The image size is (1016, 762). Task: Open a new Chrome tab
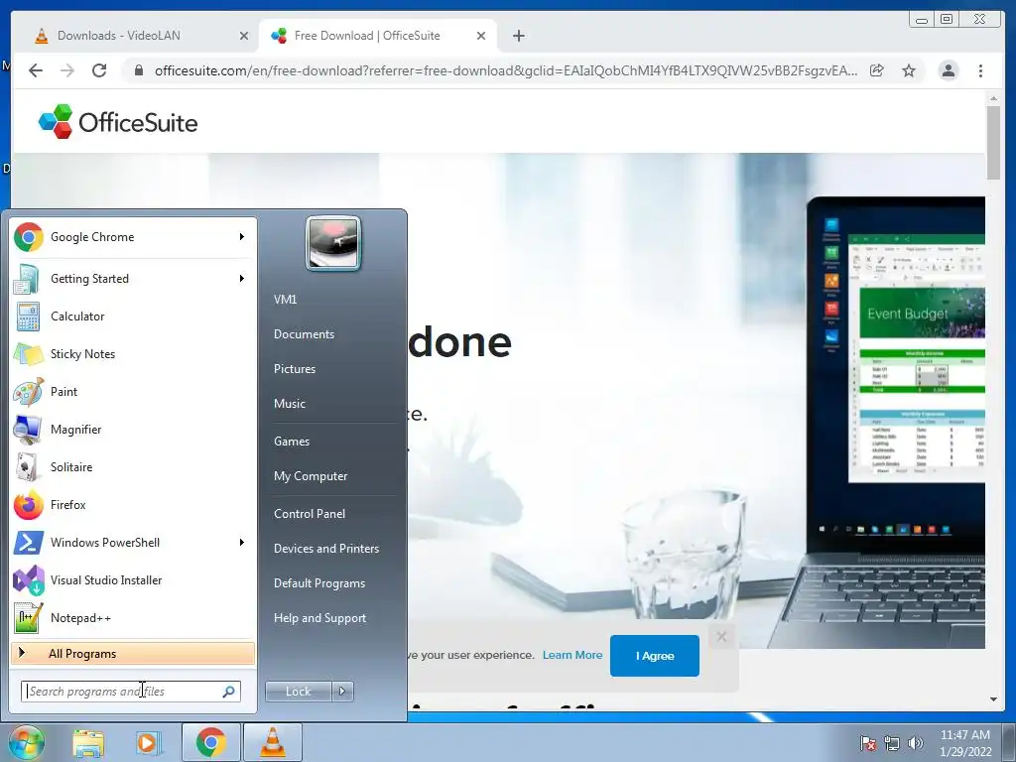click(x=518, y=36)
